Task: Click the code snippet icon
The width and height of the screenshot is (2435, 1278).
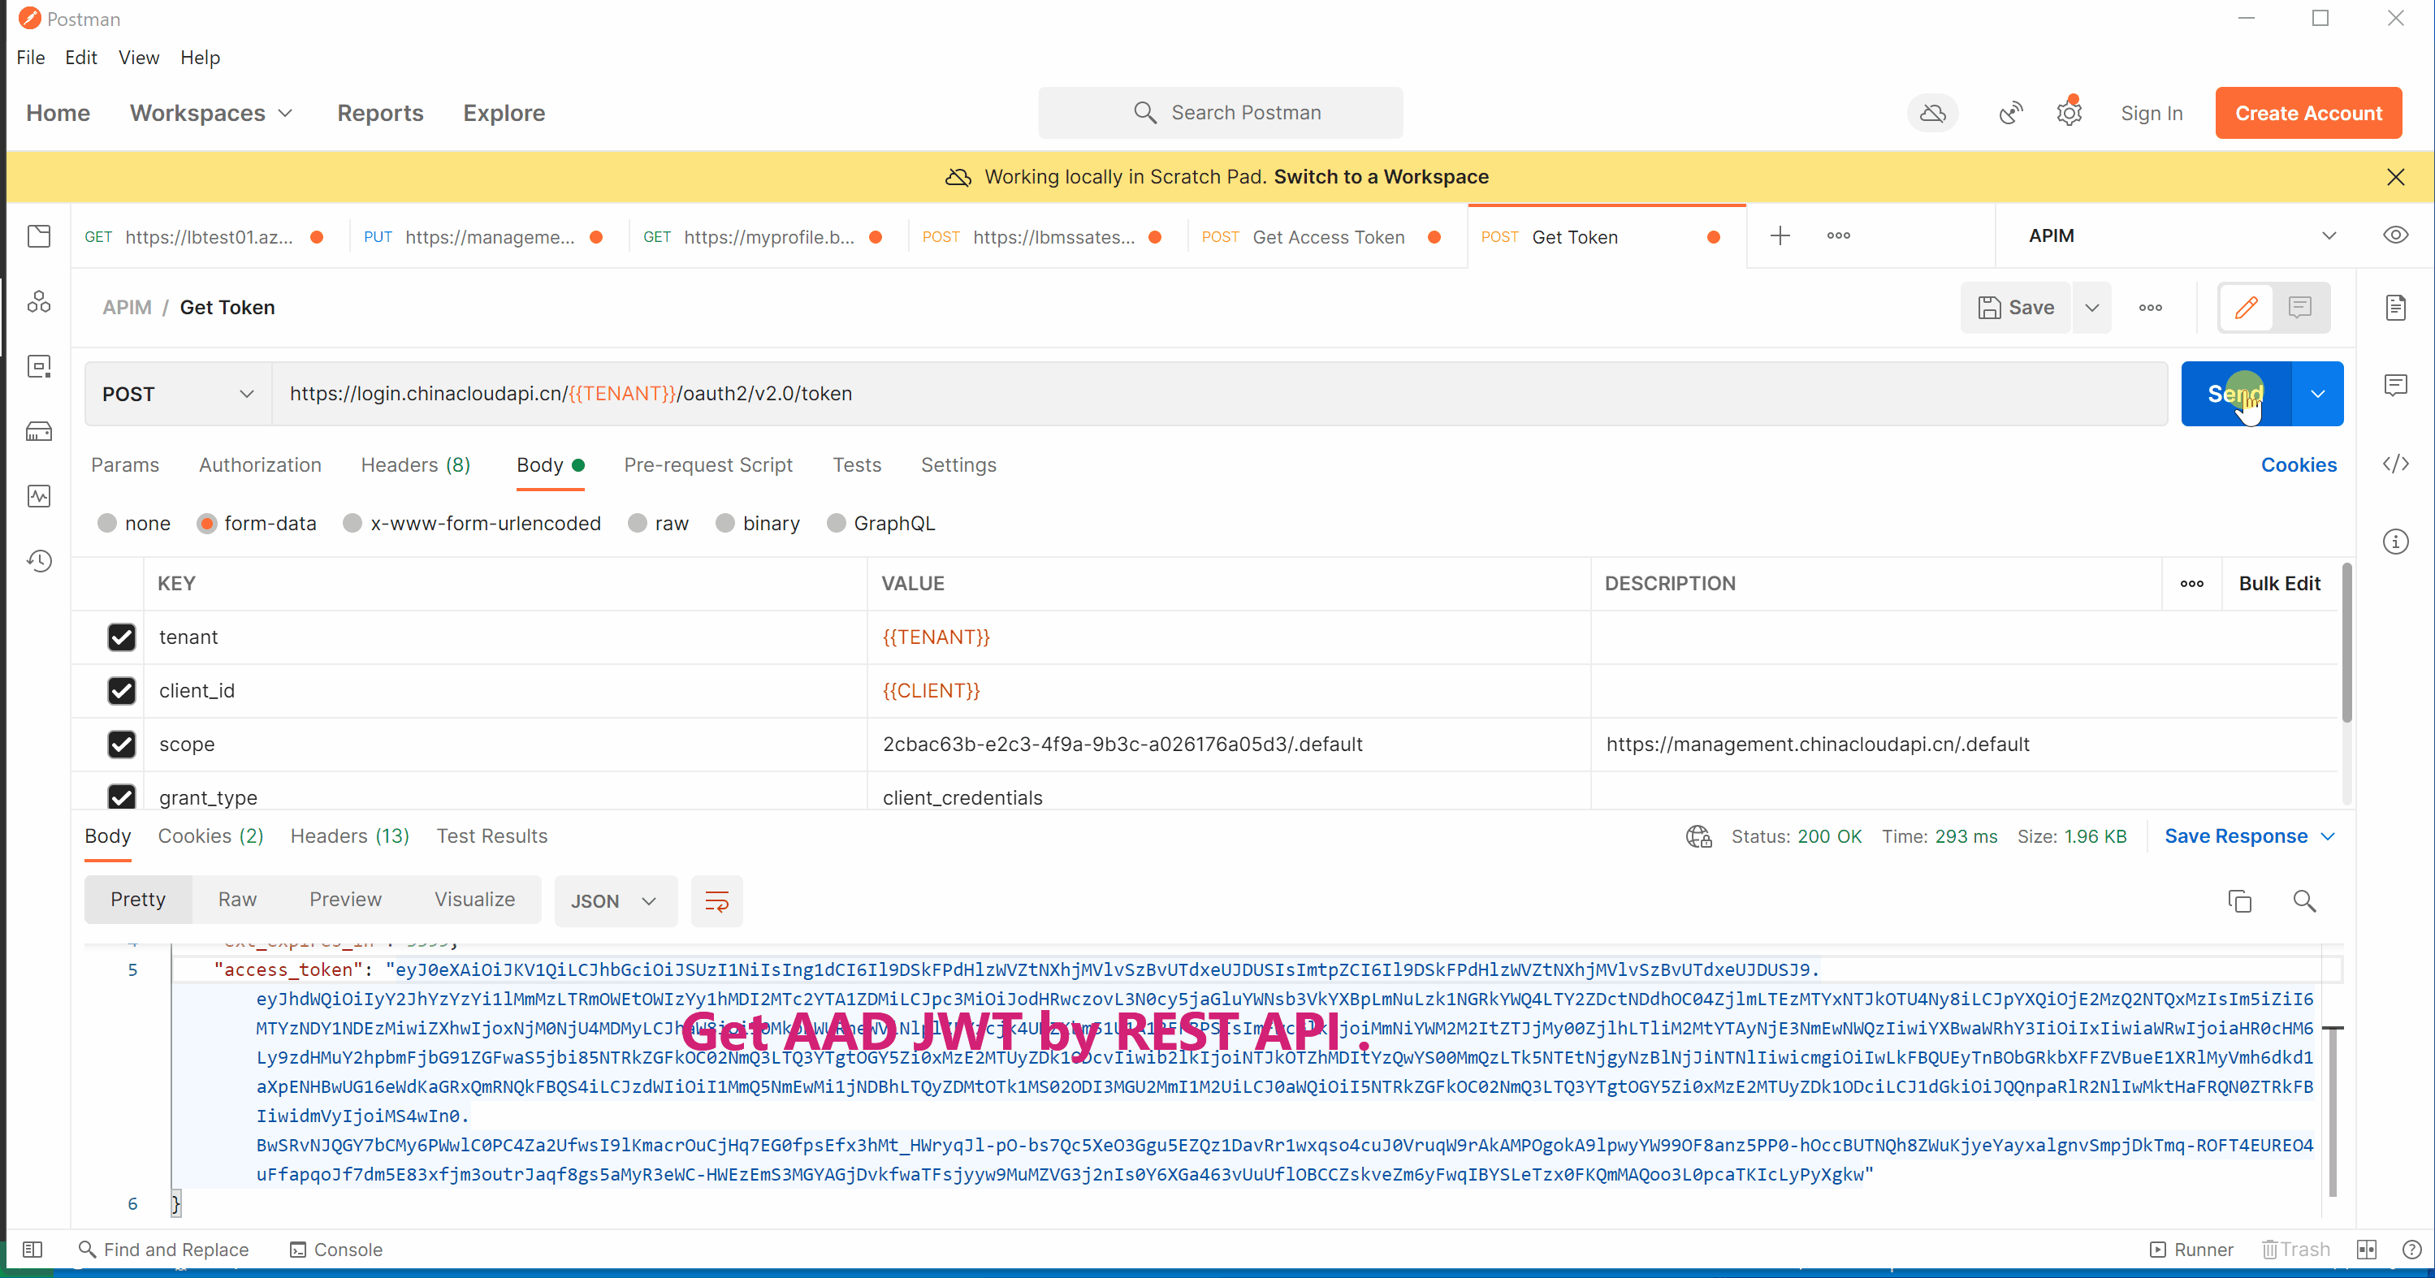Action: 2394,464
